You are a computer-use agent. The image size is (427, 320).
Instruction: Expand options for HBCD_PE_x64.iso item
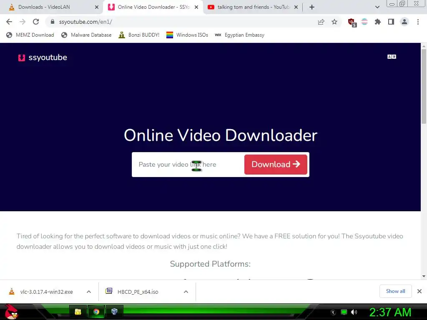tap(186, 292)
